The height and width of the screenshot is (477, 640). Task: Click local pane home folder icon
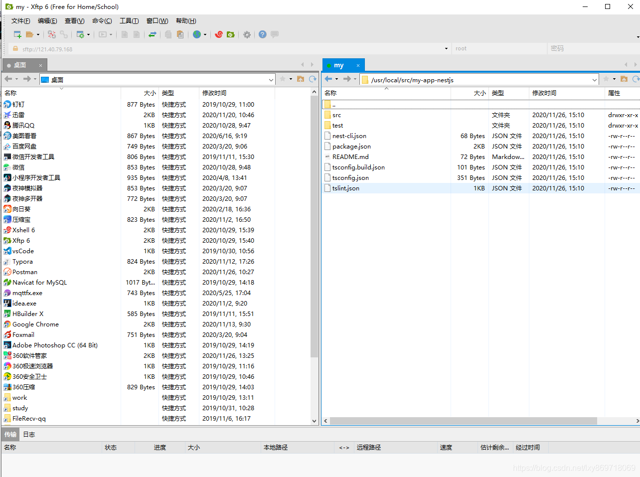click(x=301, y=79)
